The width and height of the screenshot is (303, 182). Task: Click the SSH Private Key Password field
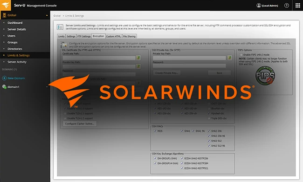pos(189,66)
